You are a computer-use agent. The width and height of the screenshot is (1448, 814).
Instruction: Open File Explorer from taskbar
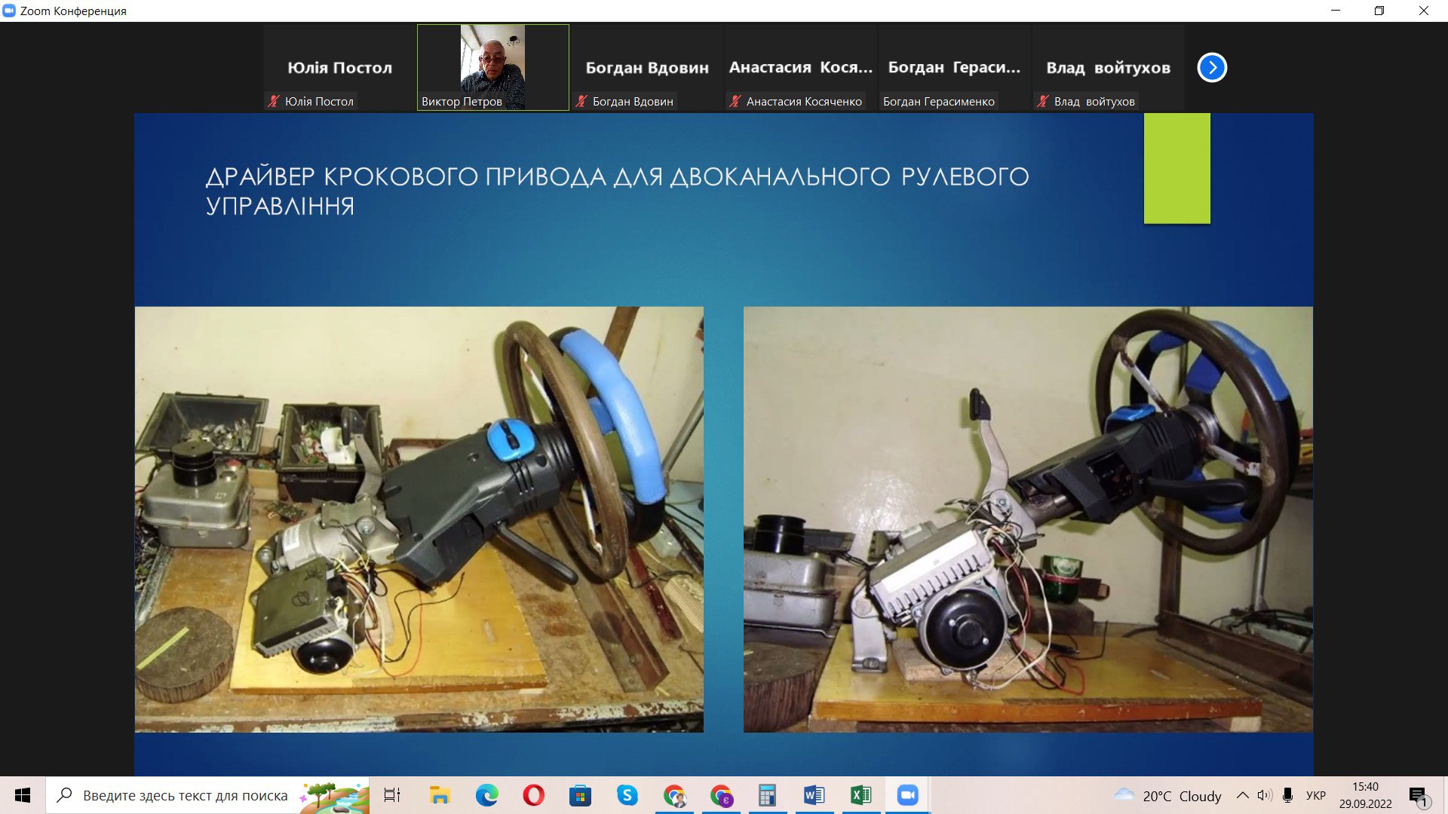(440, 795)
